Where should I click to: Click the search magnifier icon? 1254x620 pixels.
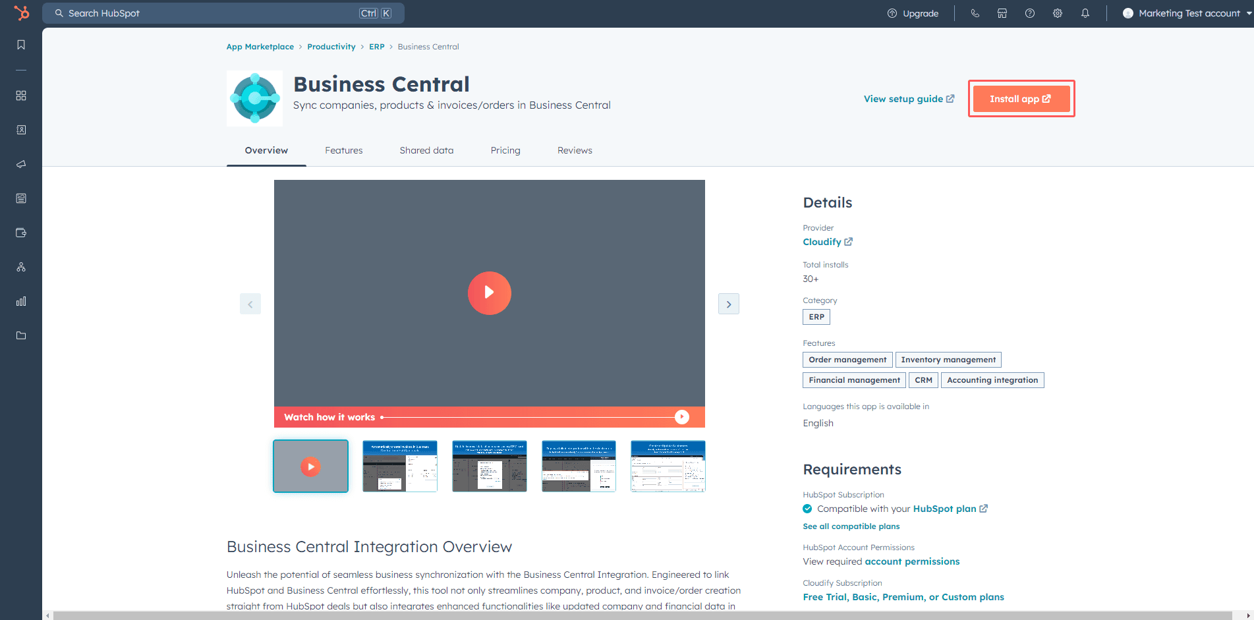click(59, 13)
